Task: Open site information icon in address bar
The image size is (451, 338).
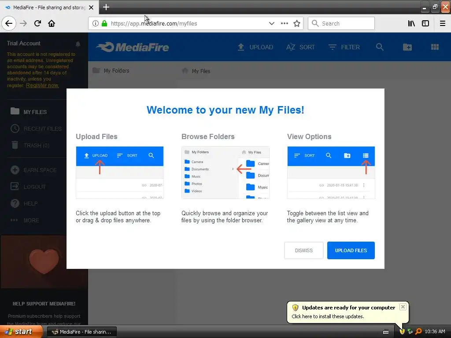Action: 96,23
